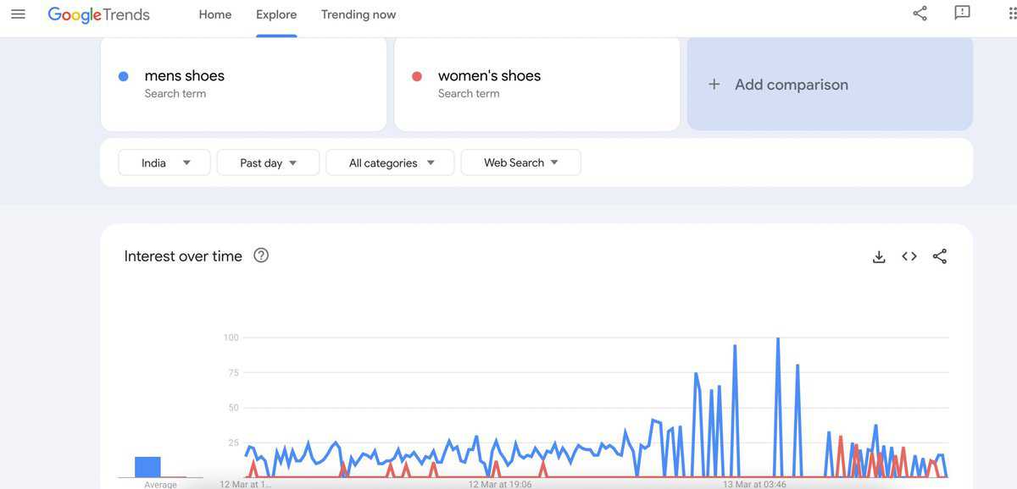
Task: Open the Google apps grid
Action: tap(1012, 14)
